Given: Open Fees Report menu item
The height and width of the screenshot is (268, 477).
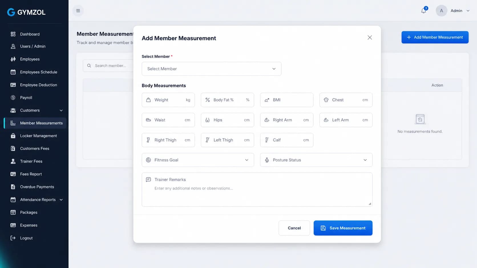Looking at the screenshot, I should (35, 174).
